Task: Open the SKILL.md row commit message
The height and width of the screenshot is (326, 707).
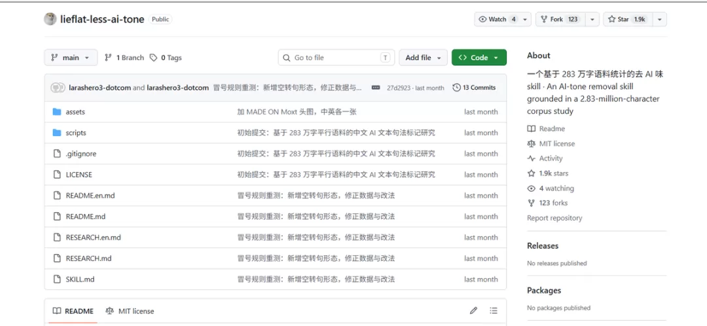Action: click(x=316, y=280)
